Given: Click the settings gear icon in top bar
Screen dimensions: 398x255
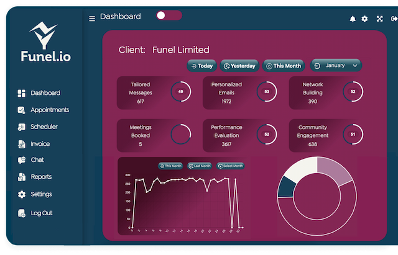Looking at the screenshot, I should click(x=365, y=19).
